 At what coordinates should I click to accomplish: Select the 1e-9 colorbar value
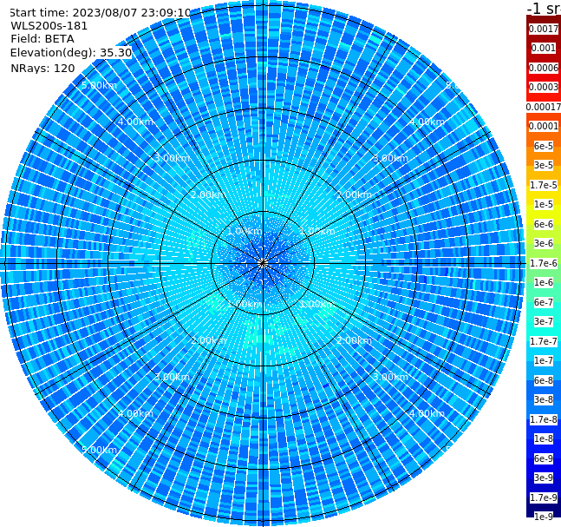coord(543,517)
